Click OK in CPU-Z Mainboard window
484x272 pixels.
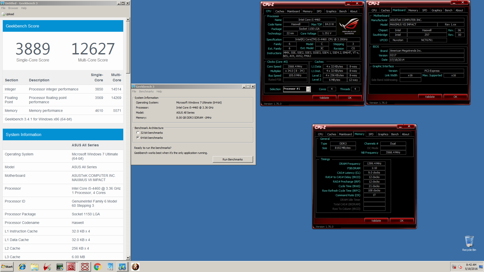tap(455, 97)
